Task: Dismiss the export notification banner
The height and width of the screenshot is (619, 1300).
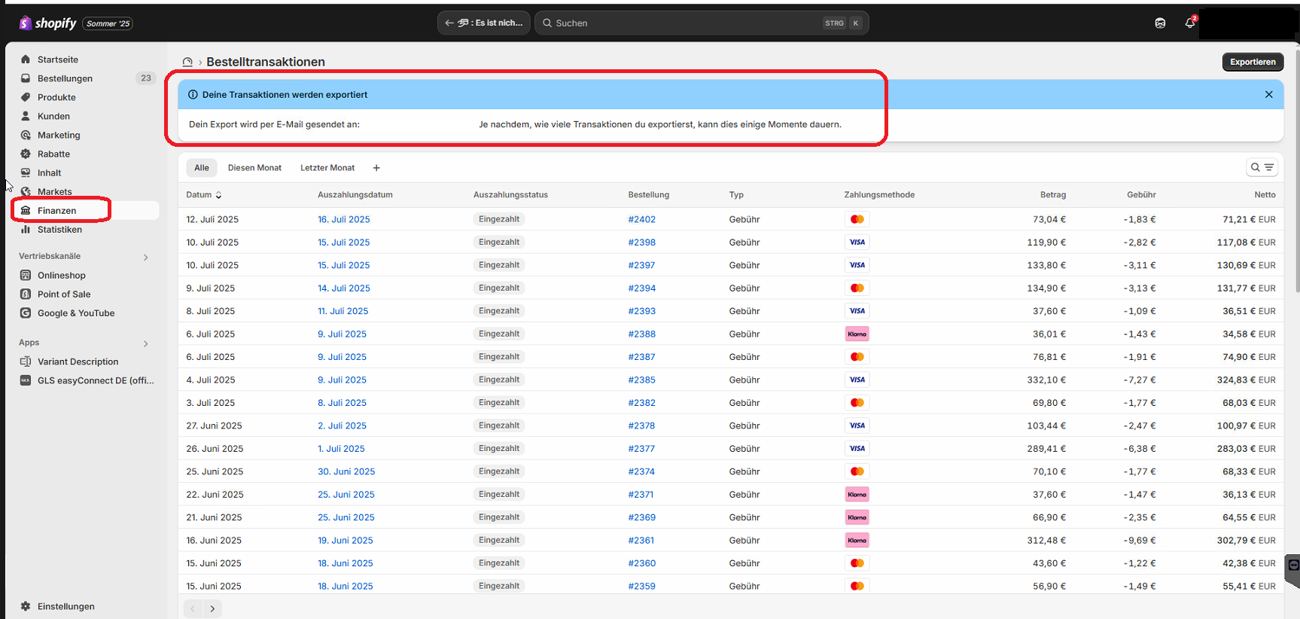Action: point(1268,95)
